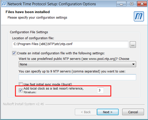148x120 pixels.
Task: Click 'Nullsoft Install System v2.46' text
Action: tap(24, 104)
